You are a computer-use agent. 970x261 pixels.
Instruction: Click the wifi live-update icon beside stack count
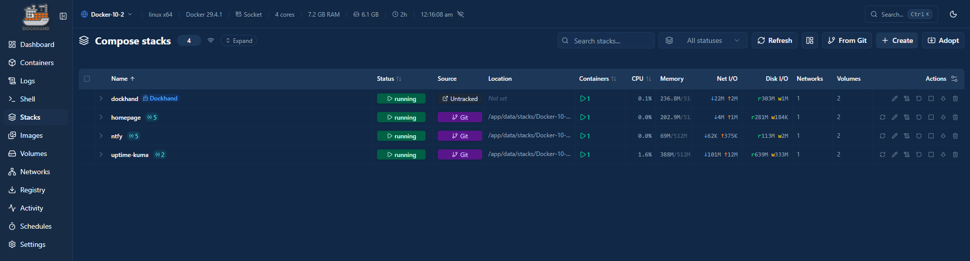(x=211, y=40)
